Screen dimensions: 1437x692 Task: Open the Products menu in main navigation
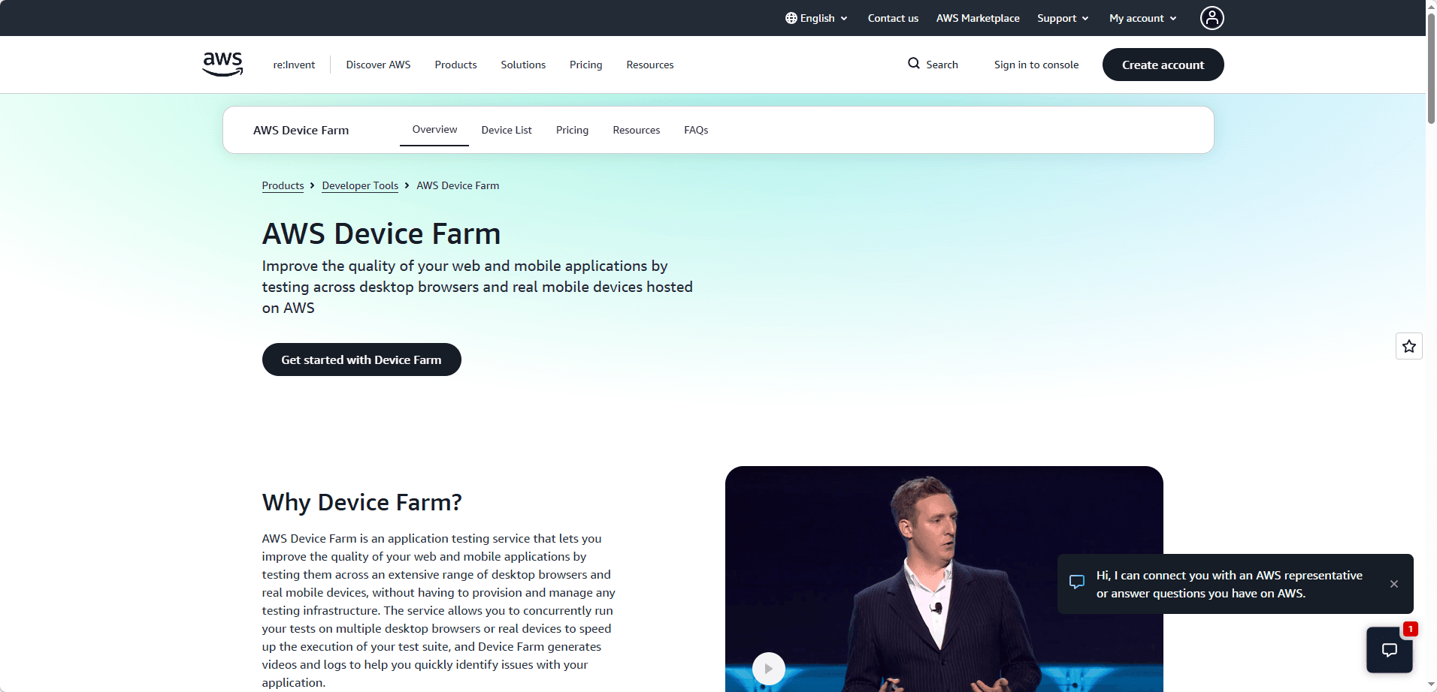pos(455,65)
